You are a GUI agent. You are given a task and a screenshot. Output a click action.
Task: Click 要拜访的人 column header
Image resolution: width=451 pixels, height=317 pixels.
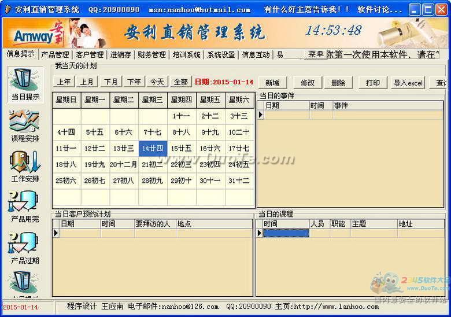point(155,224)
